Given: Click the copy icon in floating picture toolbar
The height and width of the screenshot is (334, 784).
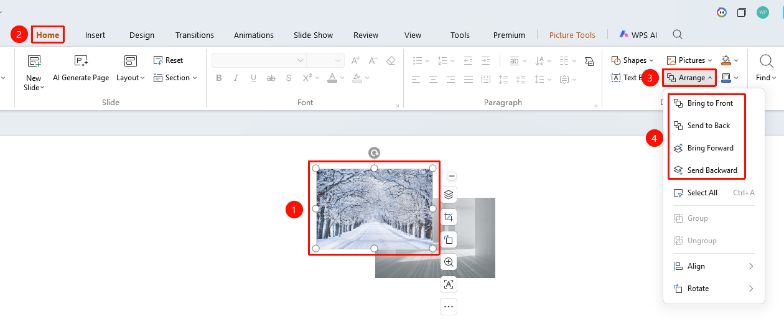Looking at the screenshot, I should click(x=449, y=239).
